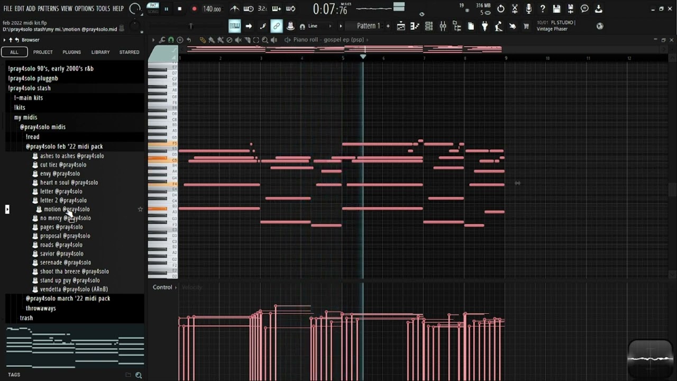Add new pattern with plus button
Viewport: 677px width, 381px height.
[388, 26]
